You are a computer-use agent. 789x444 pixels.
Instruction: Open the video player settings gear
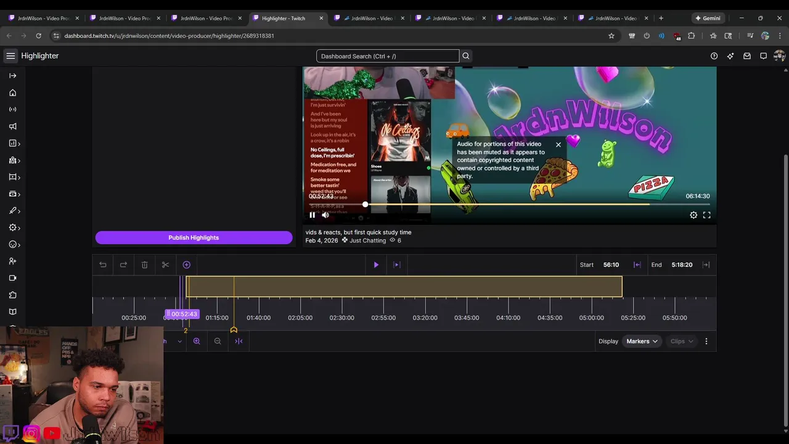(x=693, y=215)
